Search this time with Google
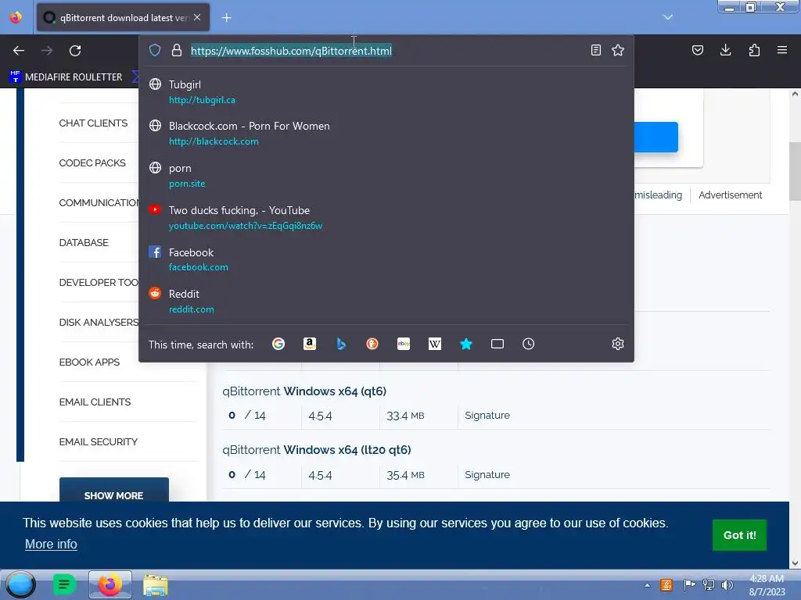The image size is (801, 600). 278,344
